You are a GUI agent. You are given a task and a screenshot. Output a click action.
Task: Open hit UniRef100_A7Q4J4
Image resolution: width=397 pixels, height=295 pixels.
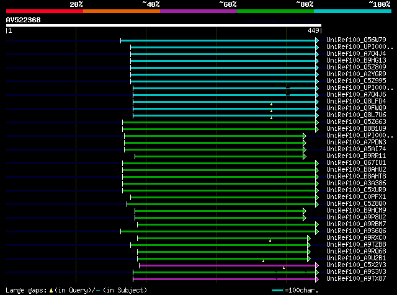point(356,54)
